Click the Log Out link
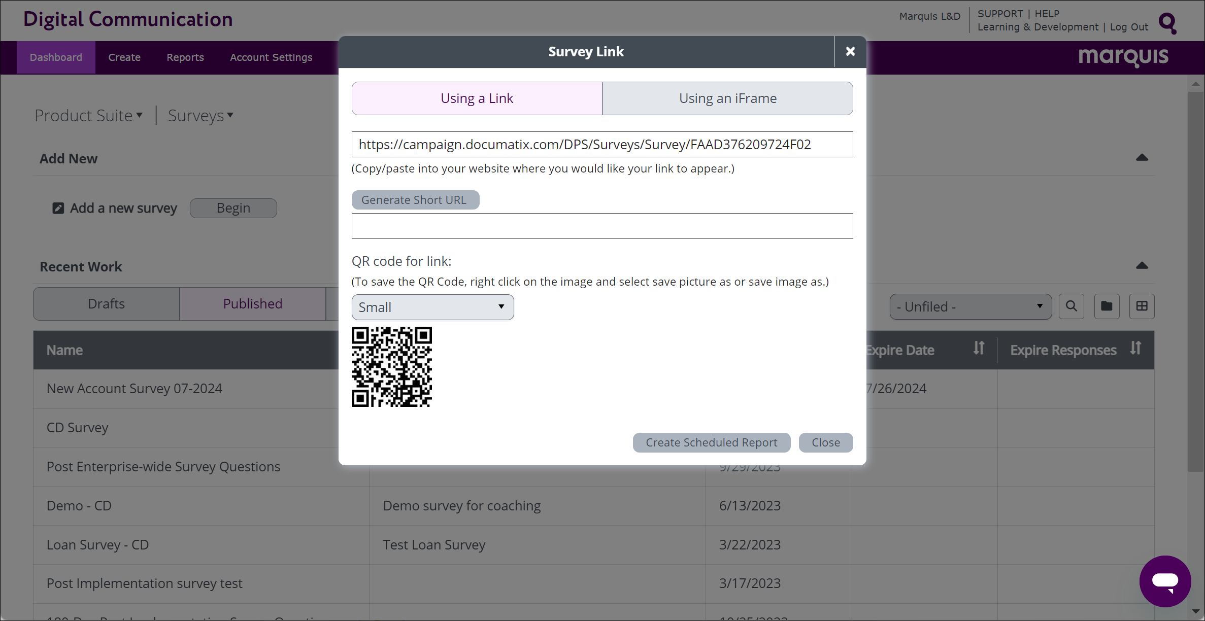The height and width of the screenshot is (621, 1205). [1129, 27]
